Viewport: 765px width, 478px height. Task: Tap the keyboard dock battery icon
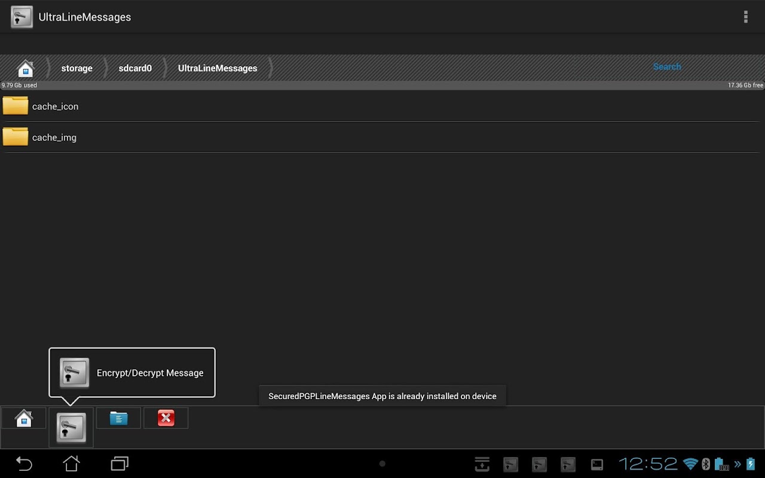point(721,464)
